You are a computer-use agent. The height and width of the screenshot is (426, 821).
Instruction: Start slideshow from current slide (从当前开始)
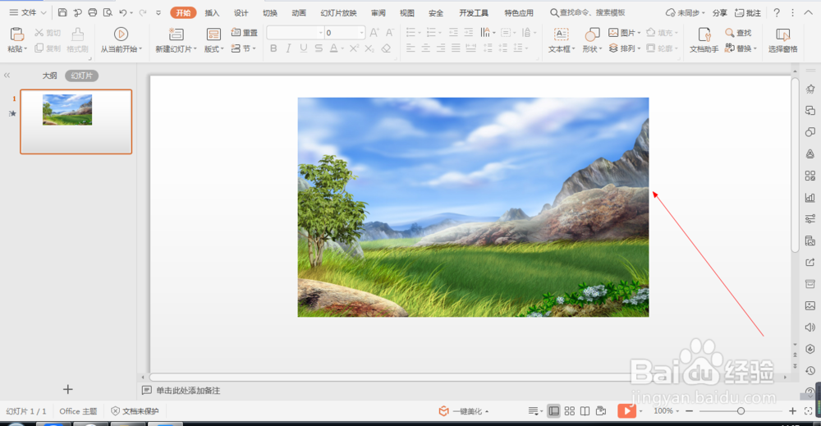point(121,40)
